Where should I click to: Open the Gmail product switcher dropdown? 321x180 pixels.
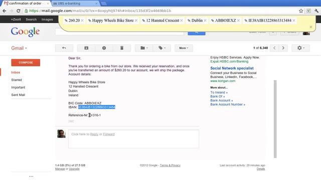click(19, 48)
